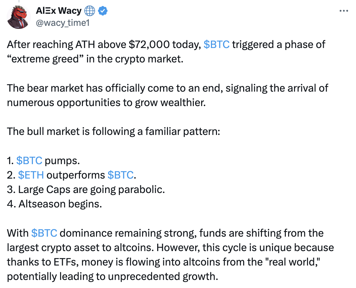This screenshot has height=288, width=356.
Task: Open the @wacy_time1 handle link
Action: coord(62,23)
